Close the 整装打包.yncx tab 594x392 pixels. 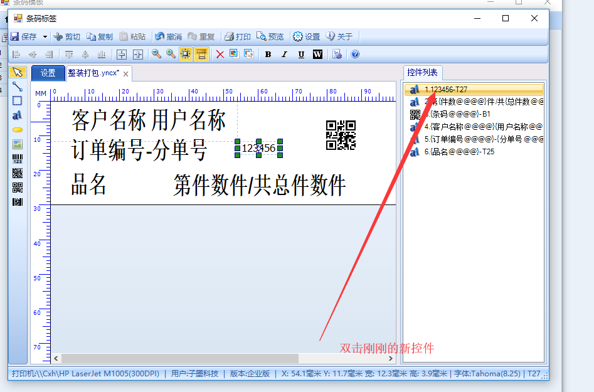(126, 74)
